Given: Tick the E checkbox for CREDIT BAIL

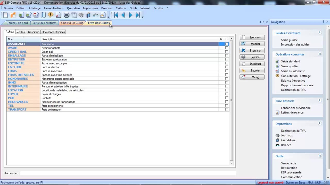Looking at the screenshot, I should 226,52.
